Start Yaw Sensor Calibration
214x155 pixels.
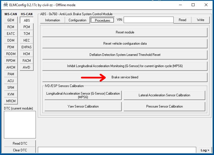83,106
